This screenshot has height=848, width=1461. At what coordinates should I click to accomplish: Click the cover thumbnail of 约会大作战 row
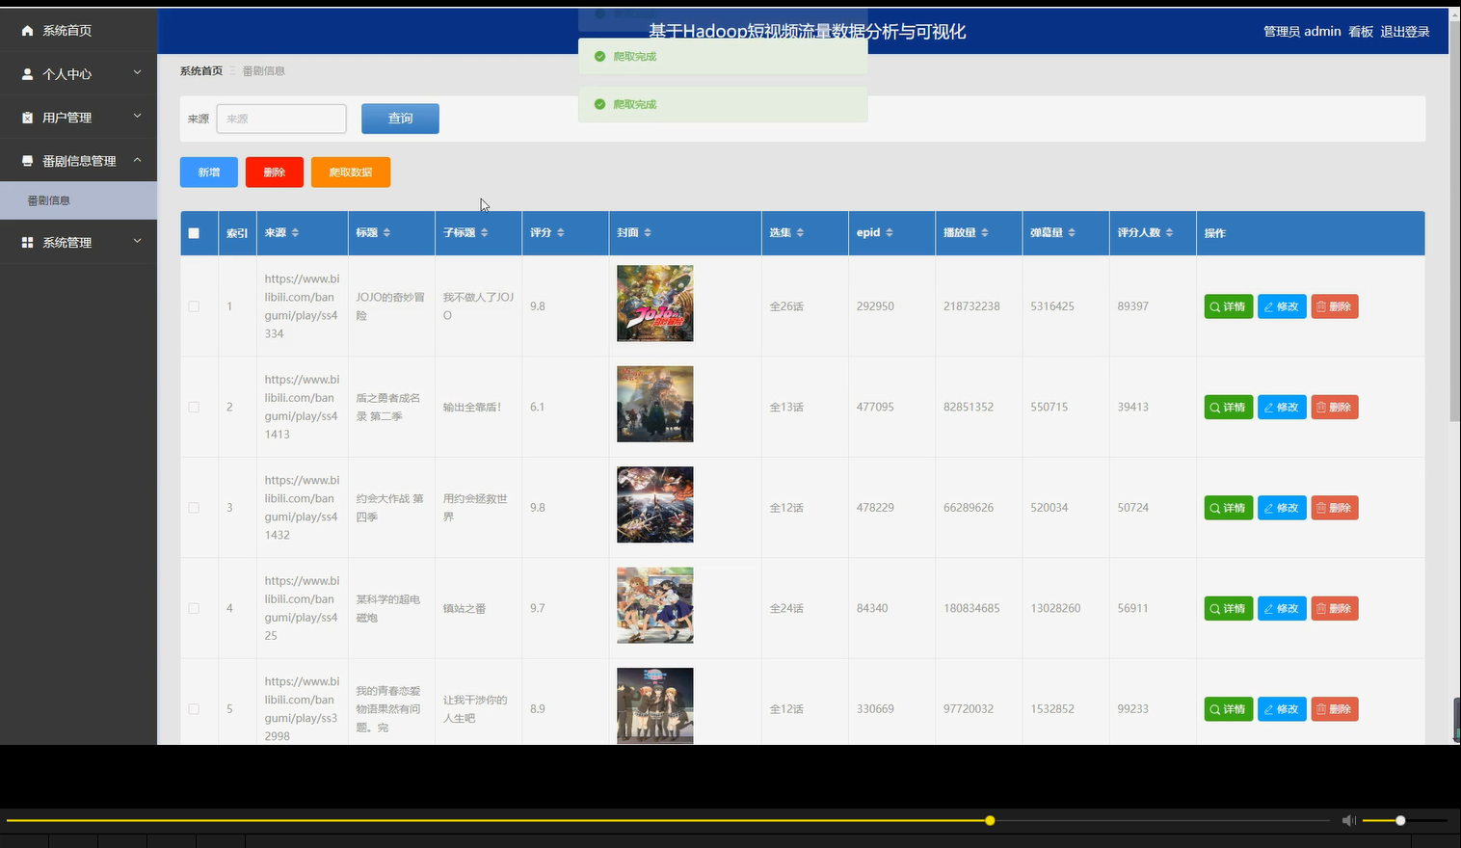click(655, 505)
